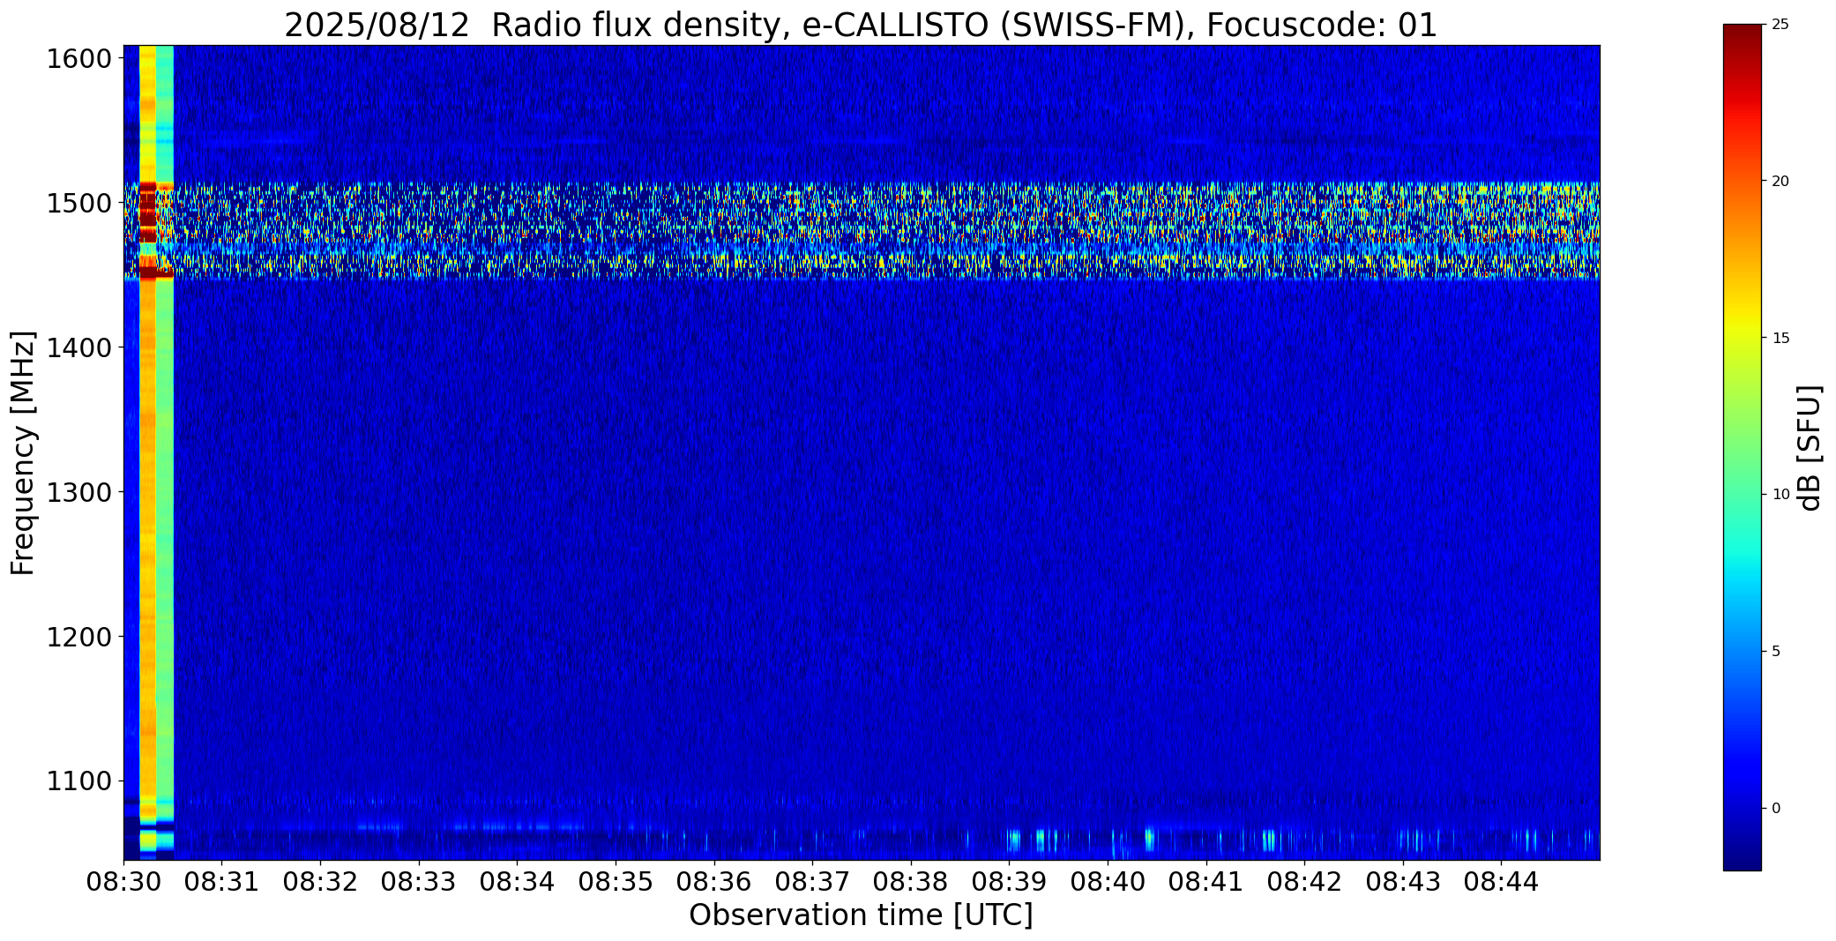Click the 08:33 time tick label
This screenshot has width=1836, height=941.
419,881
